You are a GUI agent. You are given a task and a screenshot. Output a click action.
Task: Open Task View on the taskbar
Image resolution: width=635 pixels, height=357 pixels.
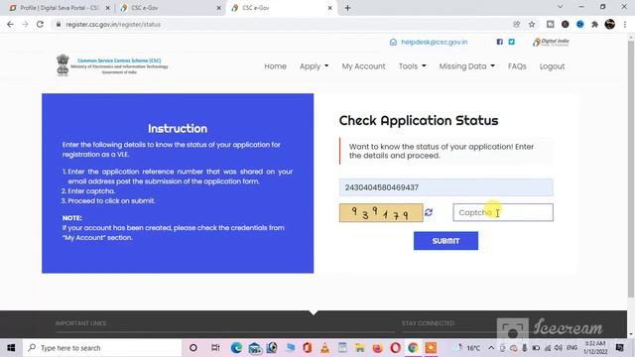point(215,348)
